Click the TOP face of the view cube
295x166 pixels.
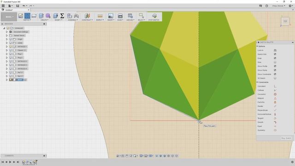tap(285, 21)
